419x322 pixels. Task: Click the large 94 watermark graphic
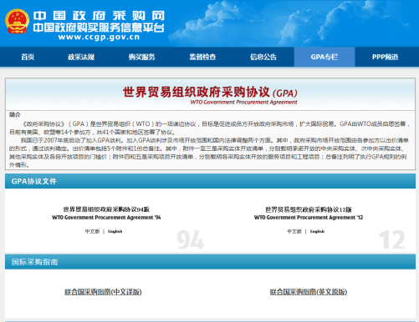point(191,239)
